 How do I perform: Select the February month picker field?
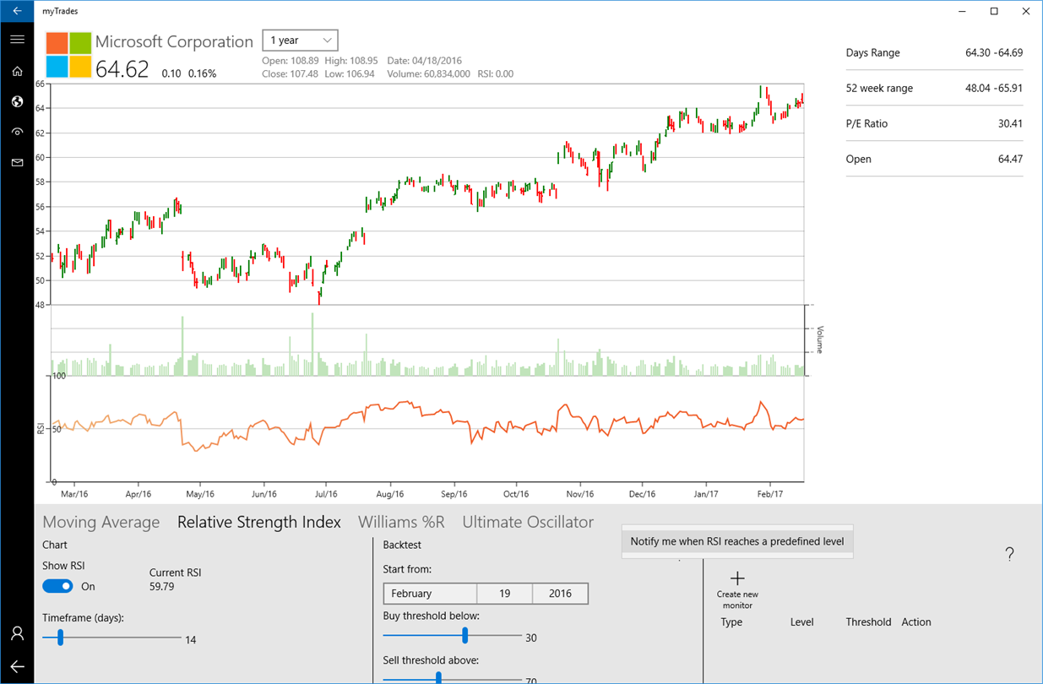tap(430, 594)
